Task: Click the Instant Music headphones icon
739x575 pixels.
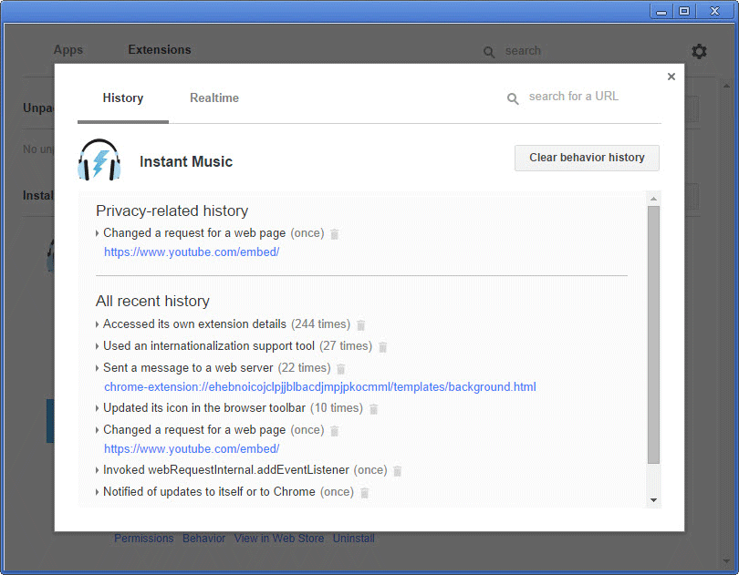Action: coord(99,160)
